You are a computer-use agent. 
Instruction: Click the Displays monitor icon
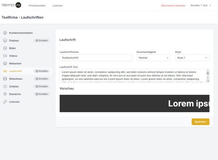pos(5,41)
